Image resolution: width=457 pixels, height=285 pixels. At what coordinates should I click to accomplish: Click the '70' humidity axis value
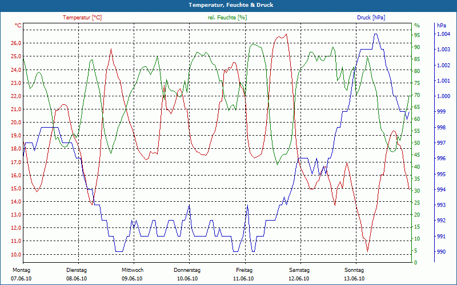[x=417, y=95]
